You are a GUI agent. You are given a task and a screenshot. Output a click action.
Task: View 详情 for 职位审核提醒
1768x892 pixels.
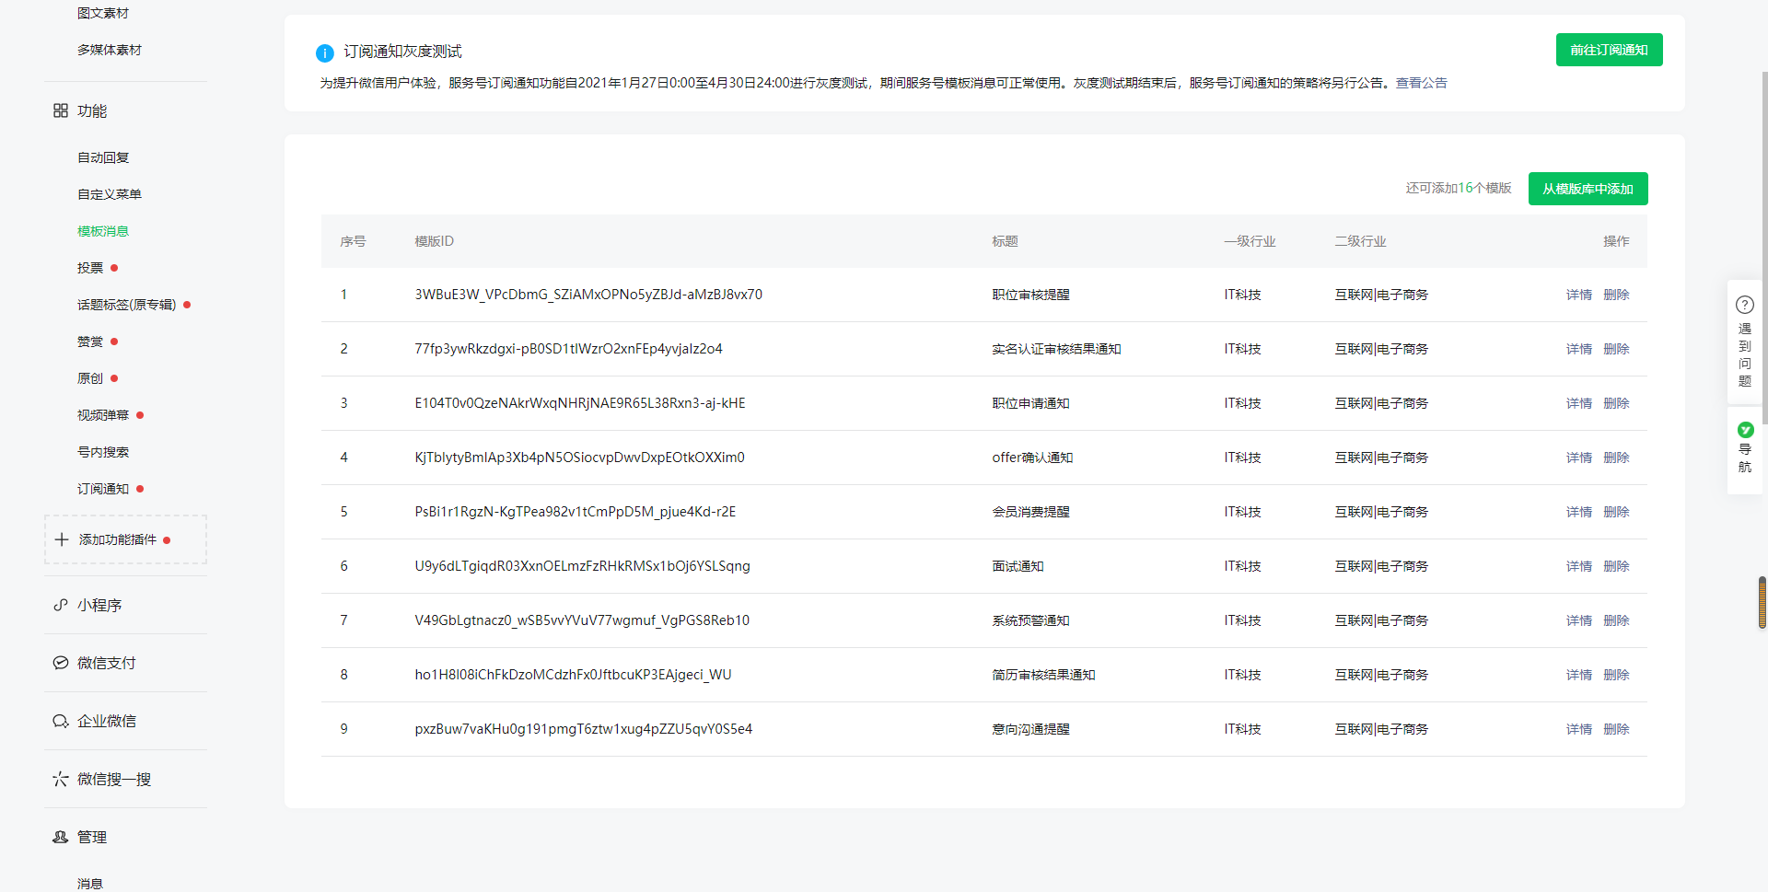click(1579, 295)
